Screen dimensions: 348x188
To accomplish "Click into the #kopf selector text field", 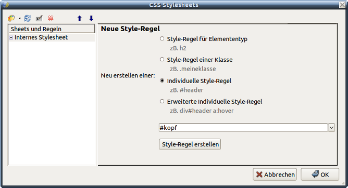I will (x=243, y=128).
